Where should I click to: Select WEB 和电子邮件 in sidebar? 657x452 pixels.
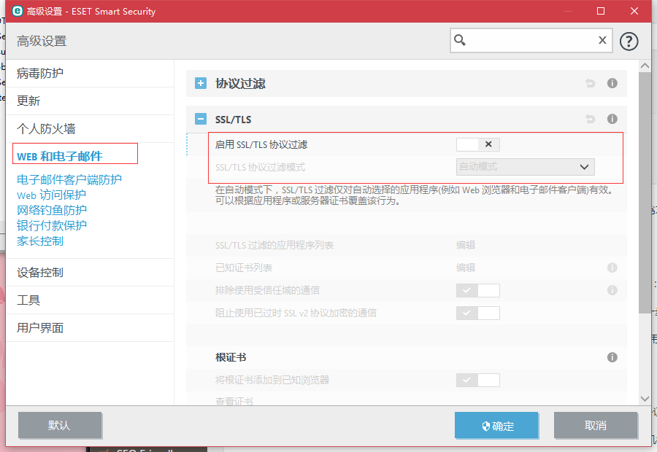tap(60, 156)
